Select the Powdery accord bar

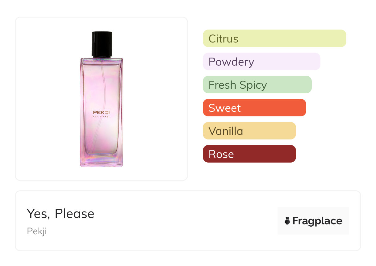(x=261, y=62)
